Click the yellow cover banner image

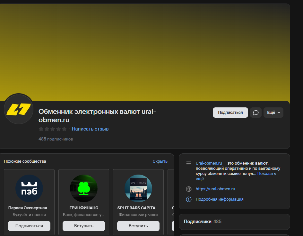point(145,52)
